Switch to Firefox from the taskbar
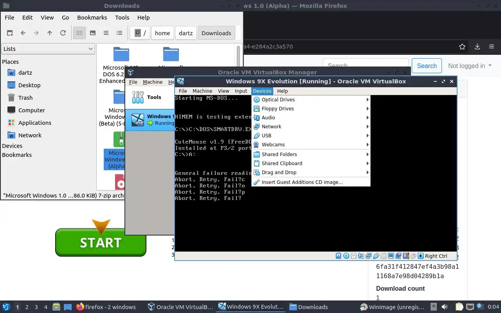Screen dimensions: 501x313 [x=106, y=307]
